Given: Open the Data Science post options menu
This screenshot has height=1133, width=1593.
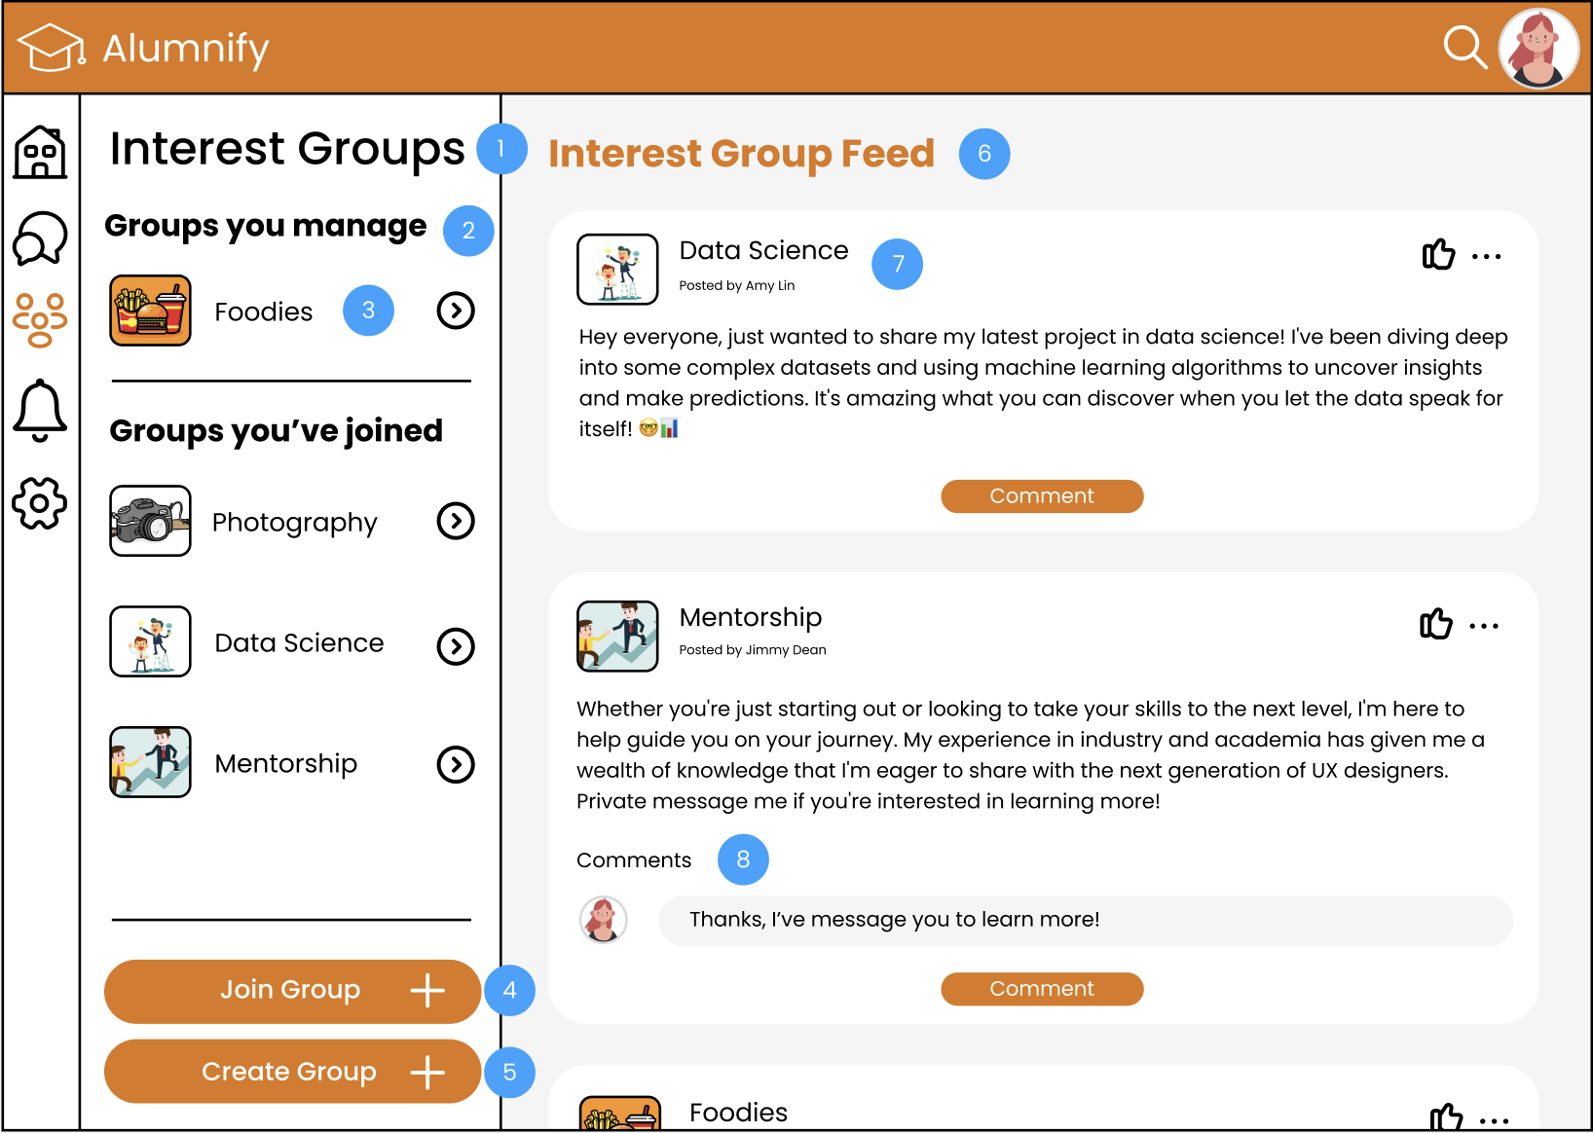Looking at the screenshot, I should tap(1488, 255).
